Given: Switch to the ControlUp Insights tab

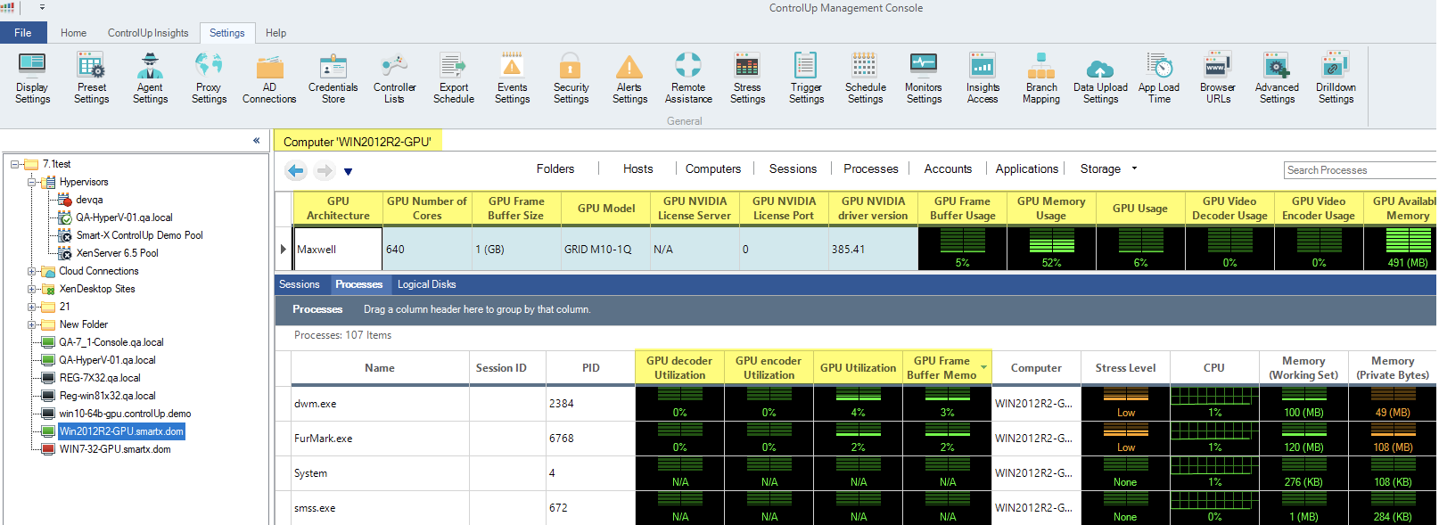Looking at the screenshot, I should pyautogui.click(x=148, y=33).
